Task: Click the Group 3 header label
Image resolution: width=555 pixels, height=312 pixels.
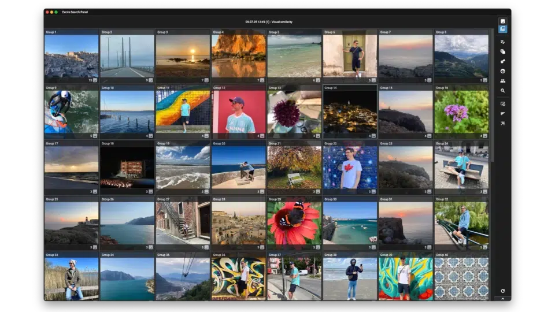Action: tap(162, 32)
